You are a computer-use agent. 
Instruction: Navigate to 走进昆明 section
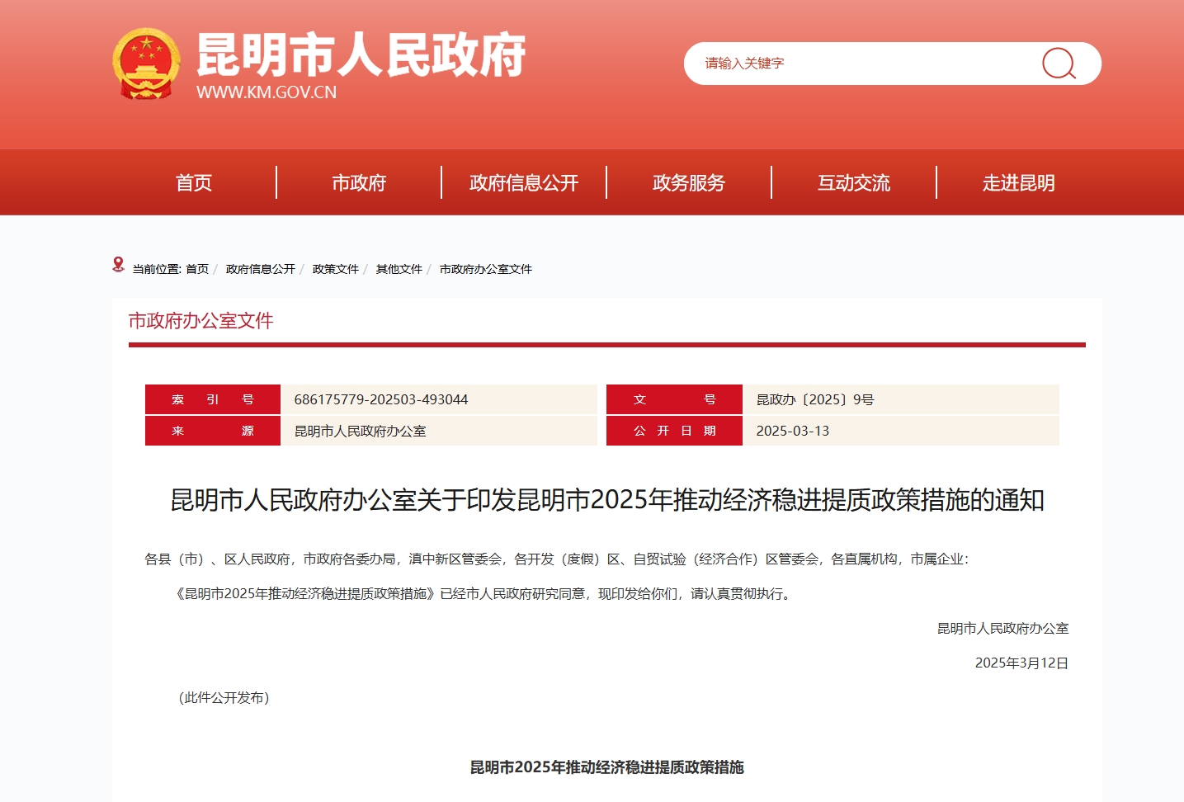1019,182
